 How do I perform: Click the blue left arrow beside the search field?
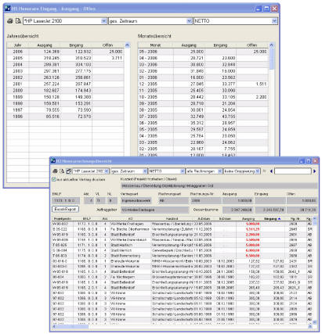tap(271, 171)
